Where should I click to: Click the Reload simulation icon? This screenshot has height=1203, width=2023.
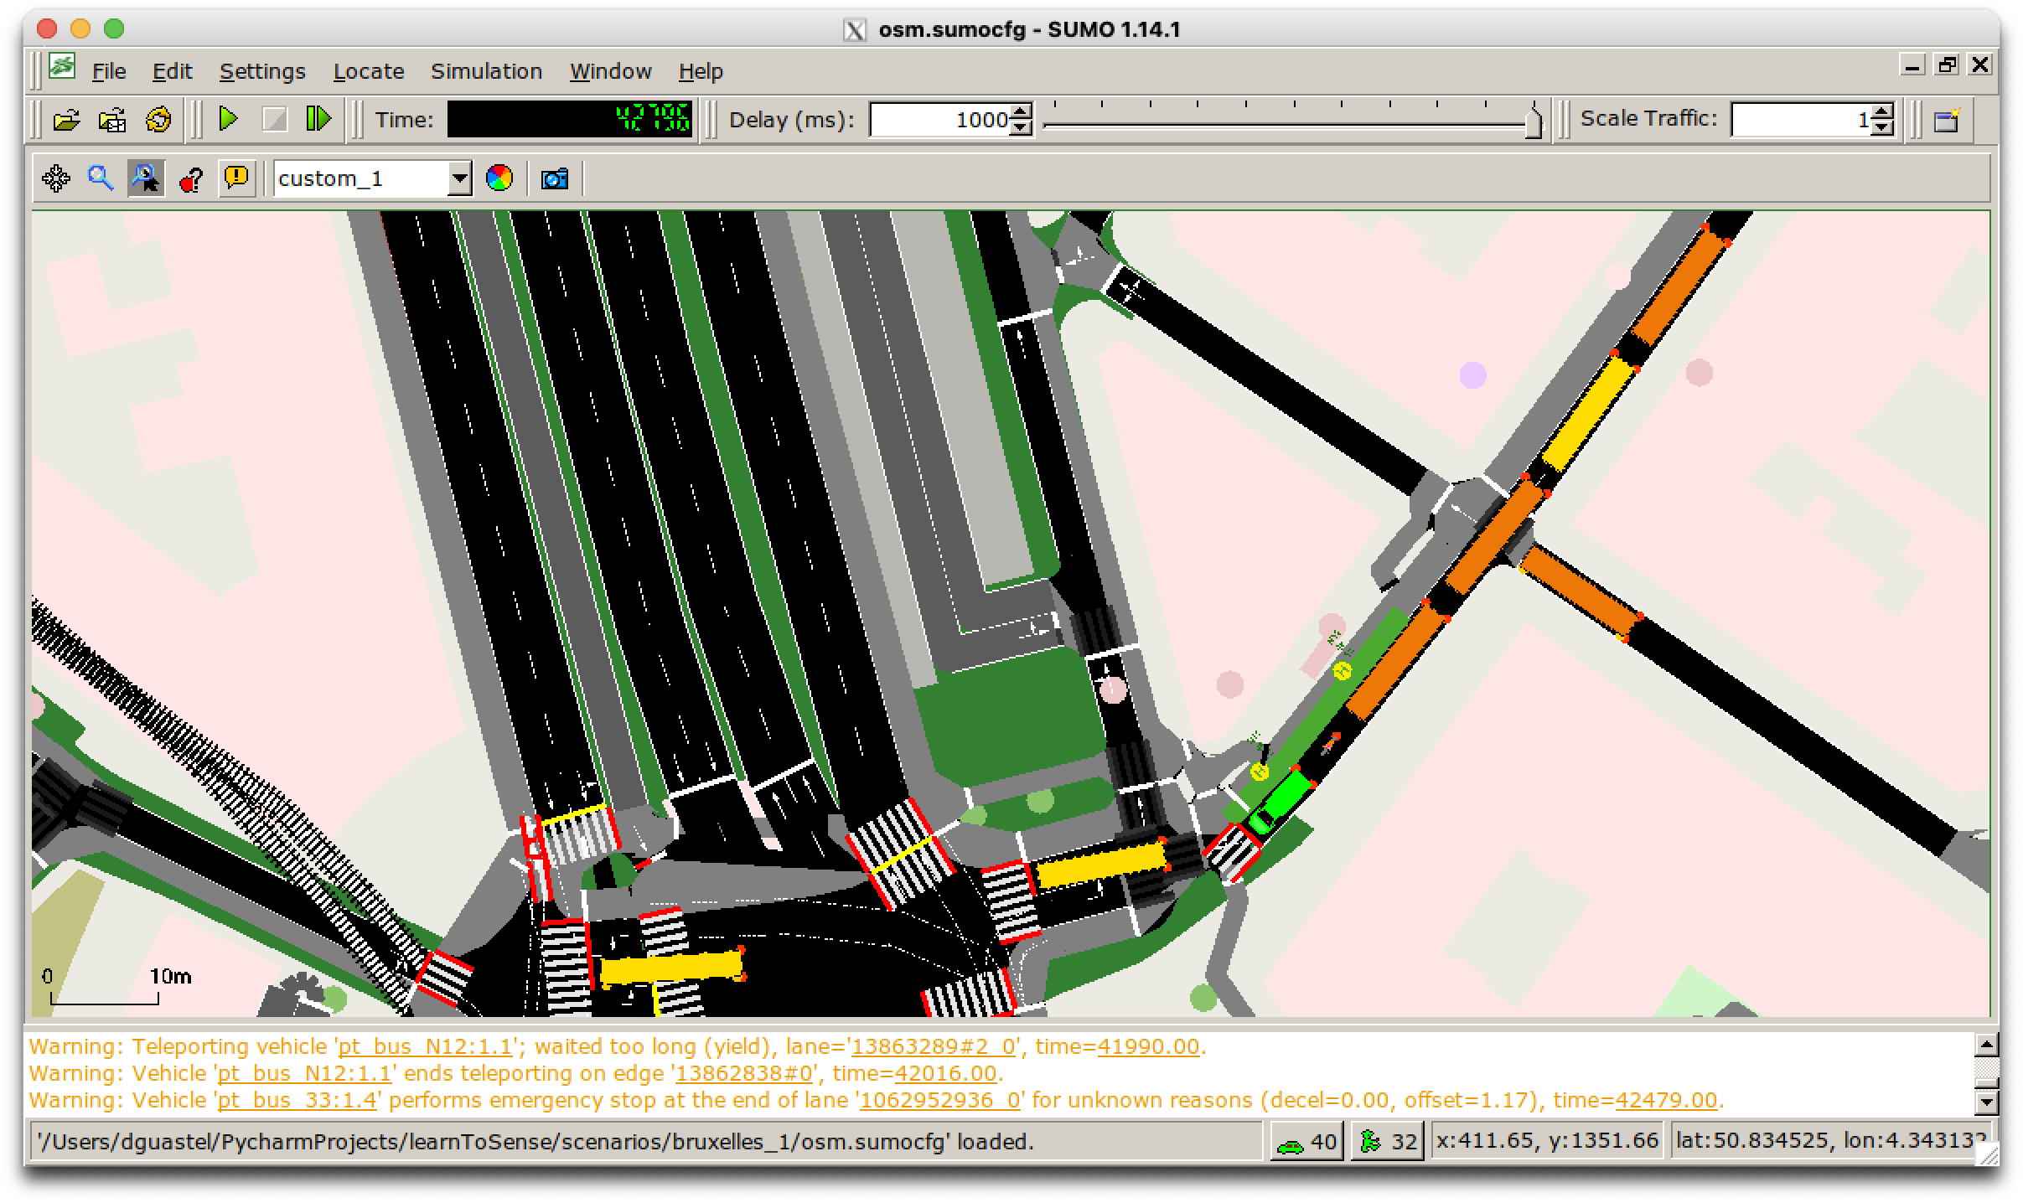point(158,120)
